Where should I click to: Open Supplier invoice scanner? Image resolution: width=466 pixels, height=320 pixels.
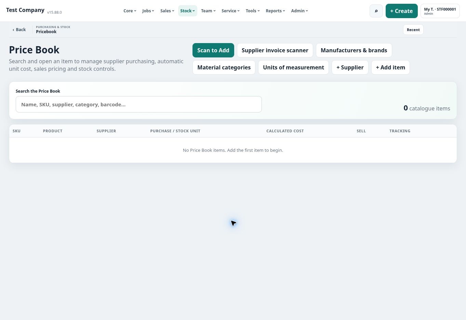[275, 50]
